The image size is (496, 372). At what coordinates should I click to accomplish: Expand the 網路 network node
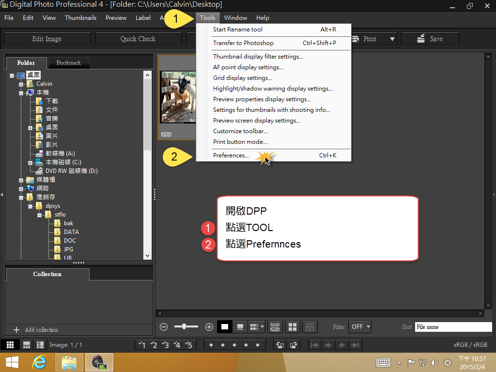click(21, 189)
